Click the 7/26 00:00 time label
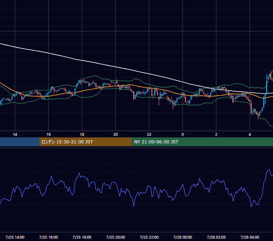Viewport: 273px width, 241px height. 183,237
